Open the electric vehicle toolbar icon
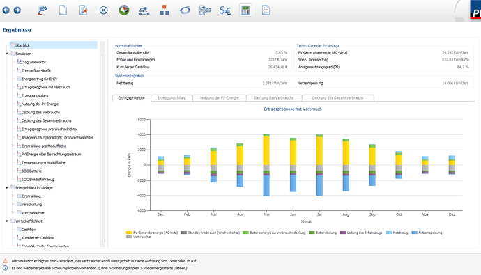Viewport: 481px width, 275px height. 144,10
